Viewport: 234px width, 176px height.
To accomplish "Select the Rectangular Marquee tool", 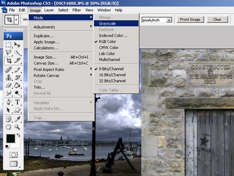I will 8,45.
